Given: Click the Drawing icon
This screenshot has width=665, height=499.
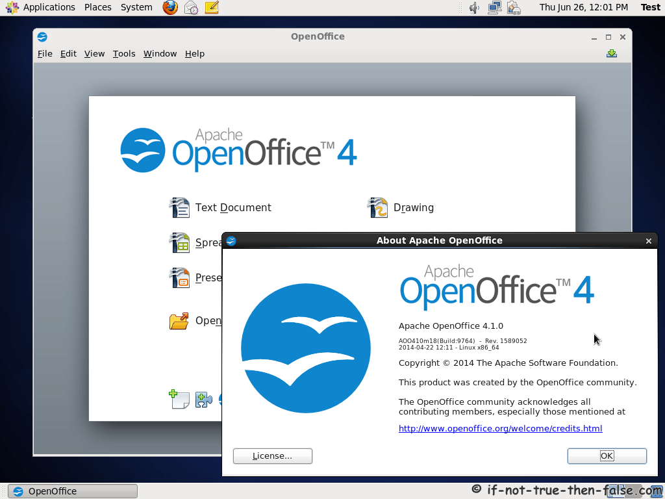Looking at the screenshot, I should click(377, 207).
